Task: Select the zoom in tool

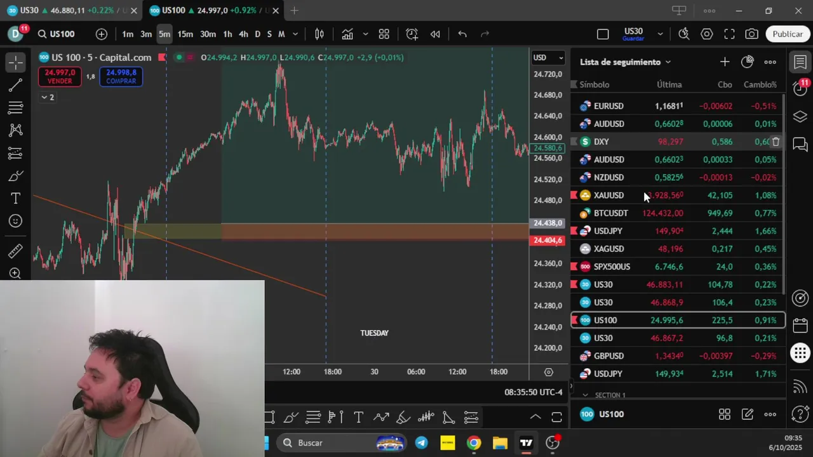Action: (x=16, y=274)
